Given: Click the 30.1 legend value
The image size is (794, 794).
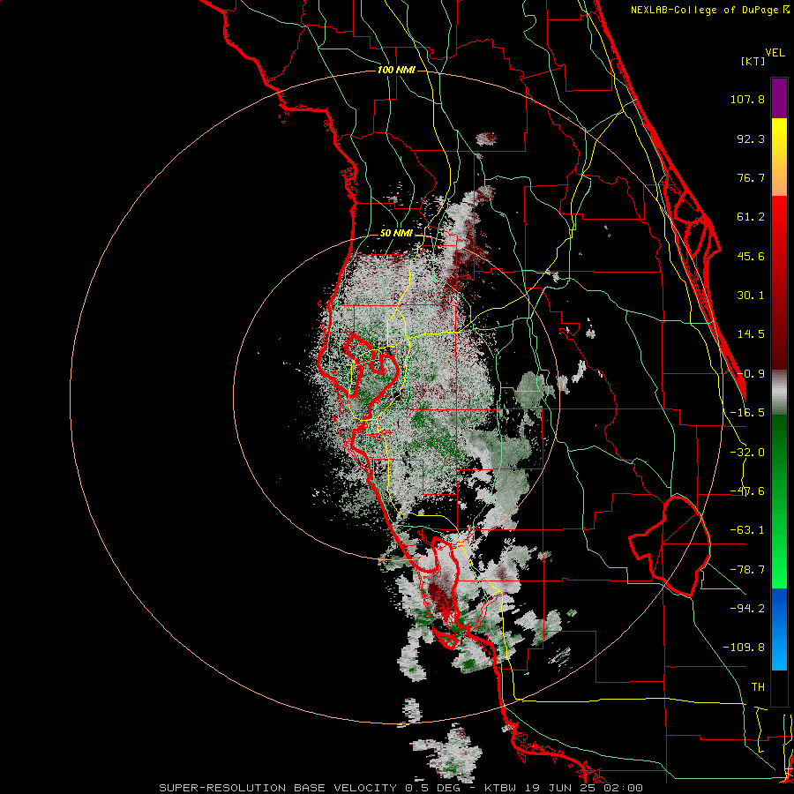Looking at the screenshot, I should (x=751, y=296).
